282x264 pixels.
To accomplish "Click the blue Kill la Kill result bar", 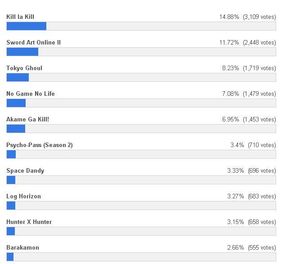I will [x=26, y=26].
